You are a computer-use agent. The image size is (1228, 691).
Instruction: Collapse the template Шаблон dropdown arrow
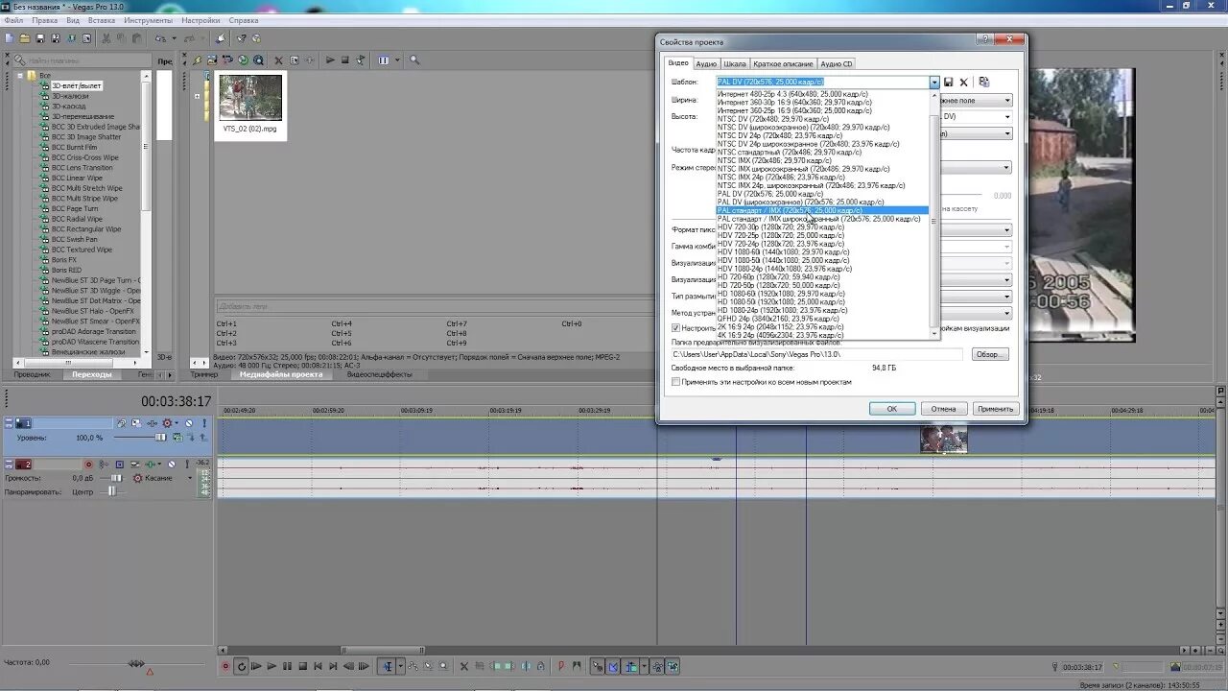click(x=934, y=83)
